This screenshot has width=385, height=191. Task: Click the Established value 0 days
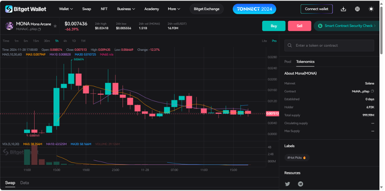[x=370, y=99]
